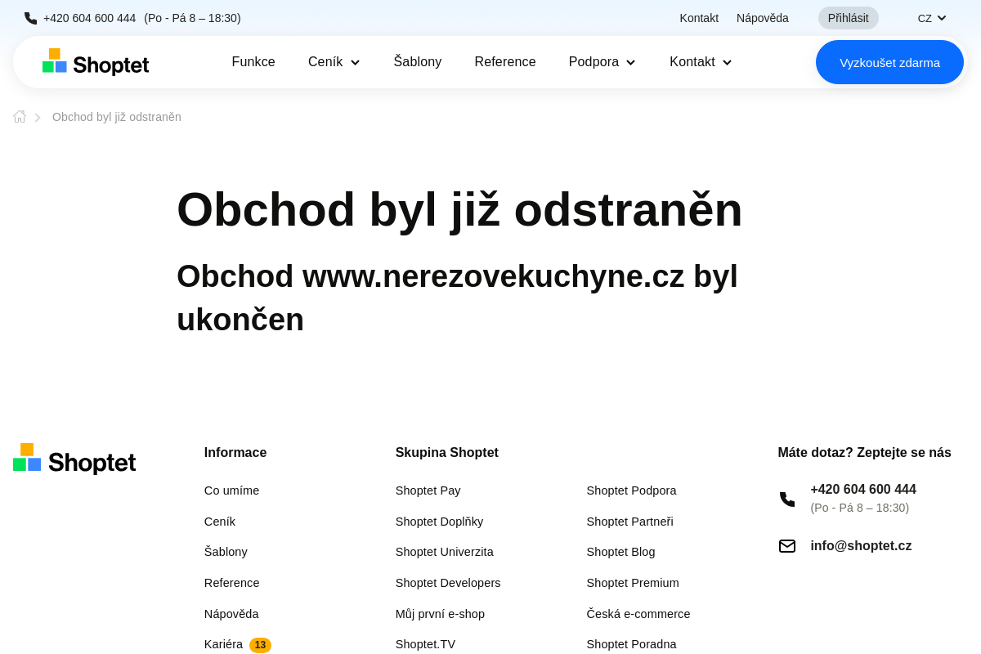Select Šablony in the main navigation

pos(417,61)
